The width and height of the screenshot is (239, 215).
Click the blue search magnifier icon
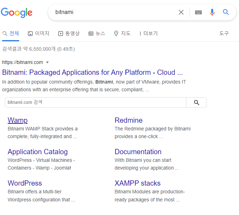coord(226,12)
